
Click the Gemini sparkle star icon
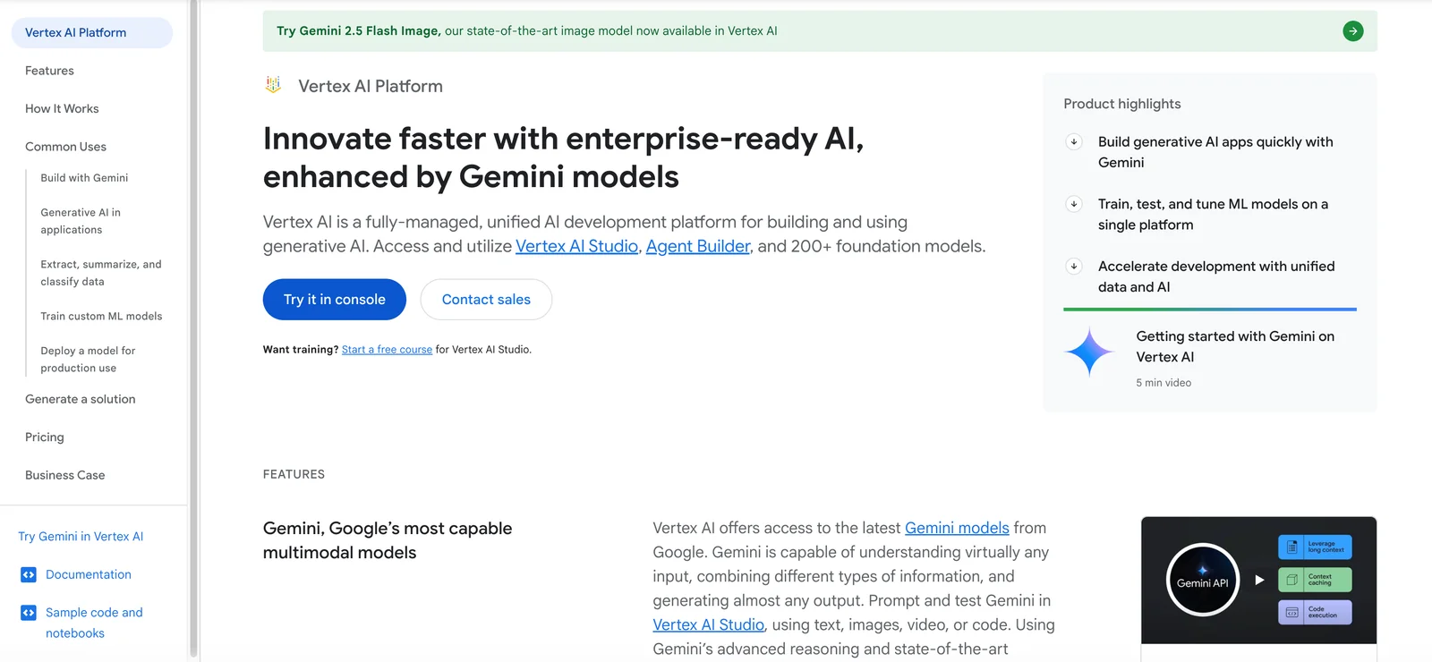pyautogui.click(x=1089, y=352)
